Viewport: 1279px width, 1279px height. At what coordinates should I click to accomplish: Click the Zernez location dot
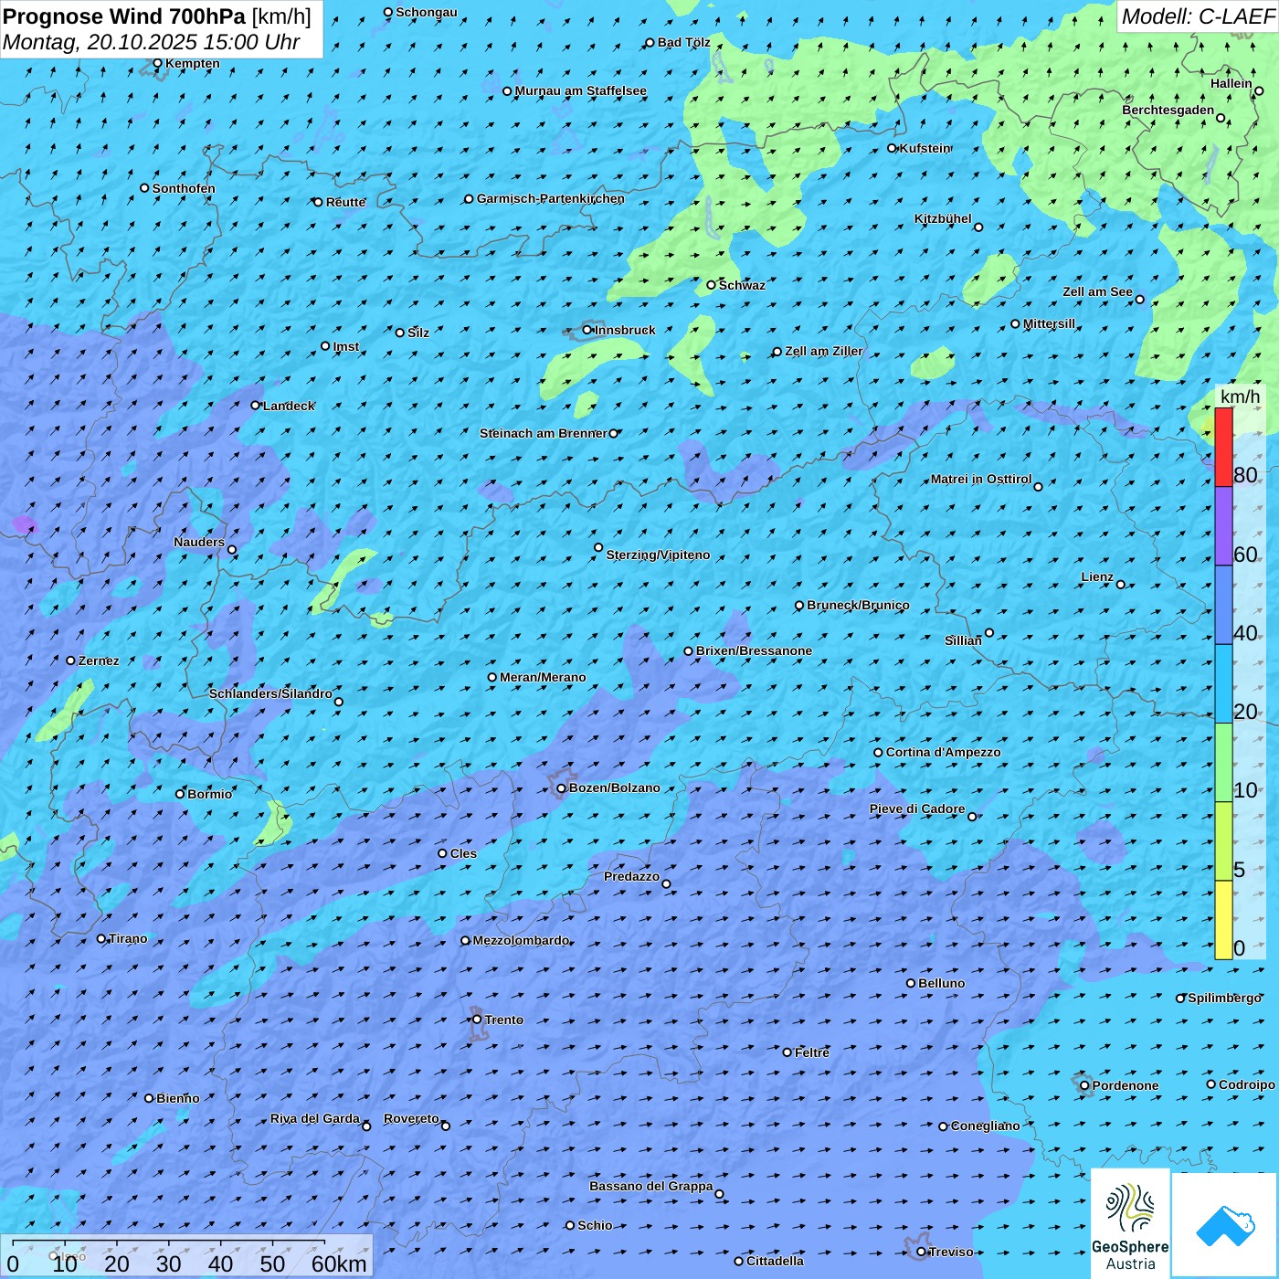[x=70, y=661]
